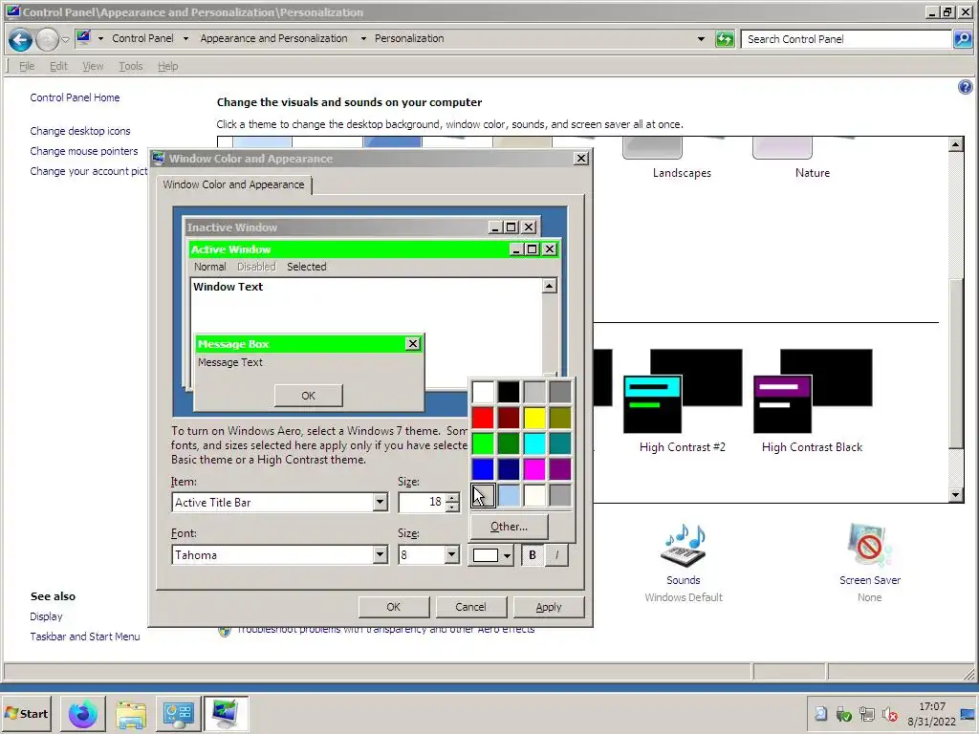The image size is (979, 734).
Task: Open the Edit menu
Action: 58,66
